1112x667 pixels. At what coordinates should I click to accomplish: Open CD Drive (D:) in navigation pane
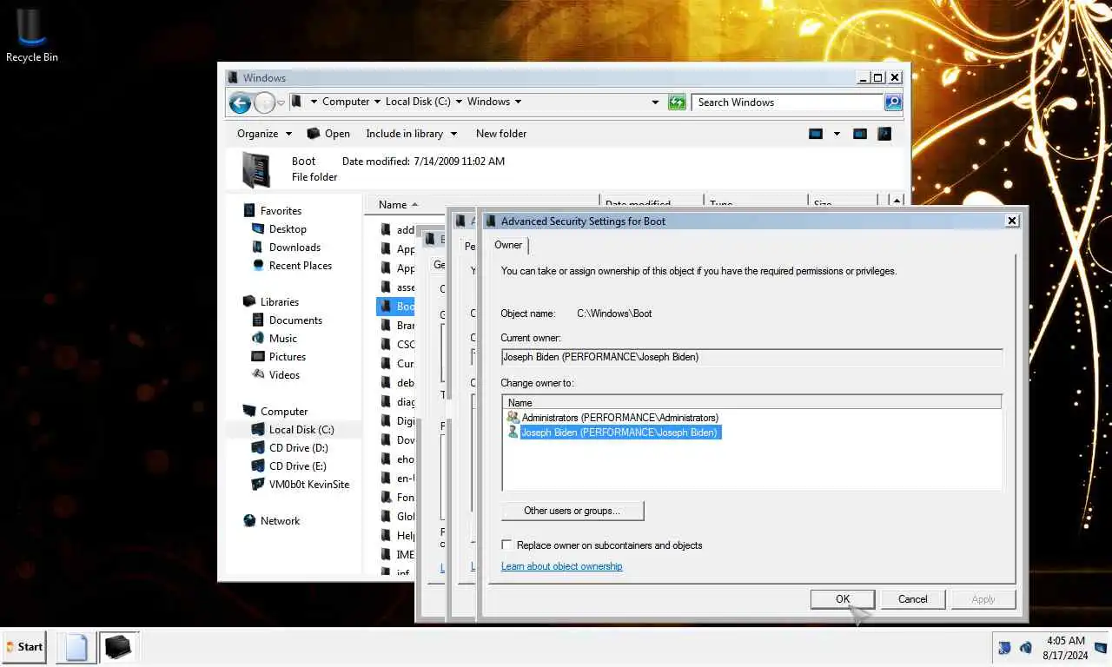click(x=298, y=448)
